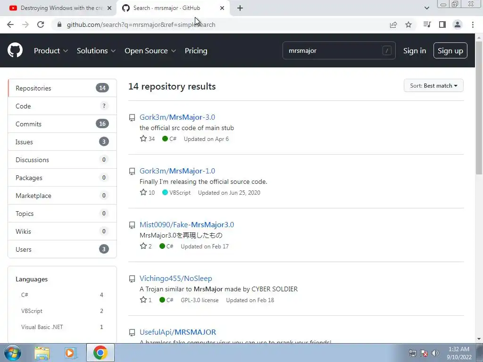Select Commits filter
This screenshot has width=483, height=362.
[62, 124]
